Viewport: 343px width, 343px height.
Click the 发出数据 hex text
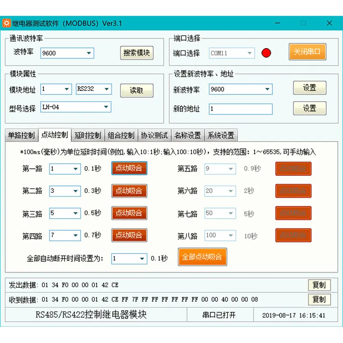coord(80,285)
